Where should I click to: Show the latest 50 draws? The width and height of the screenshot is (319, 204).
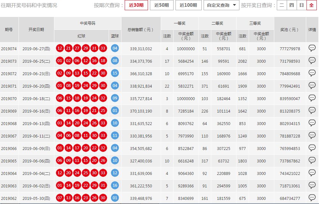[x=162, y=5]
